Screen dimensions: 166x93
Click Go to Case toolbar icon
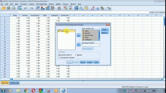coord(38,8)
